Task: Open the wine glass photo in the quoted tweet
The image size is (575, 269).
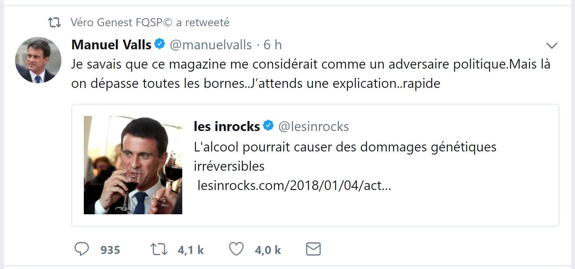Action: 133,165
